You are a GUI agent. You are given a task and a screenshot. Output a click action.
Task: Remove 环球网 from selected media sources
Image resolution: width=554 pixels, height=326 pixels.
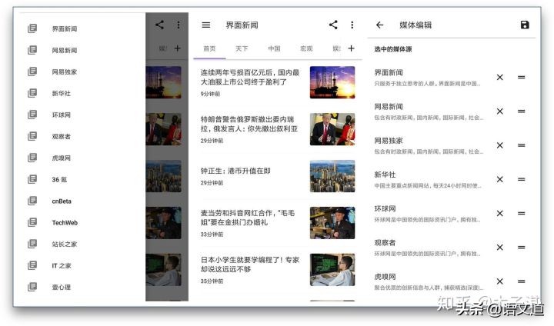tap(499, 213)
